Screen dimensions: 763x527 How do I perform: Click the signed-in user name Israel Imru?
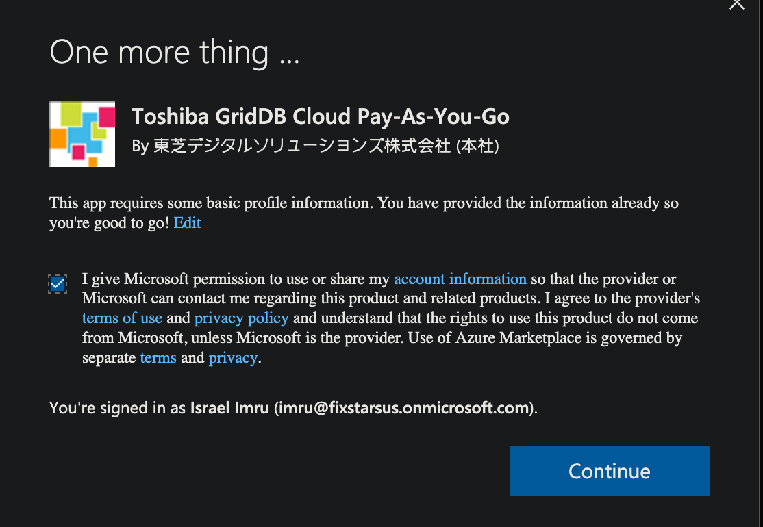coord(230,409)
